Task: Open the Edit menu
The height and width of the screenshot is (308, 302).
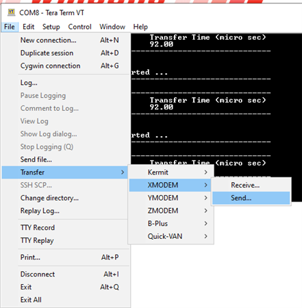Action: (x=28, y=27)
